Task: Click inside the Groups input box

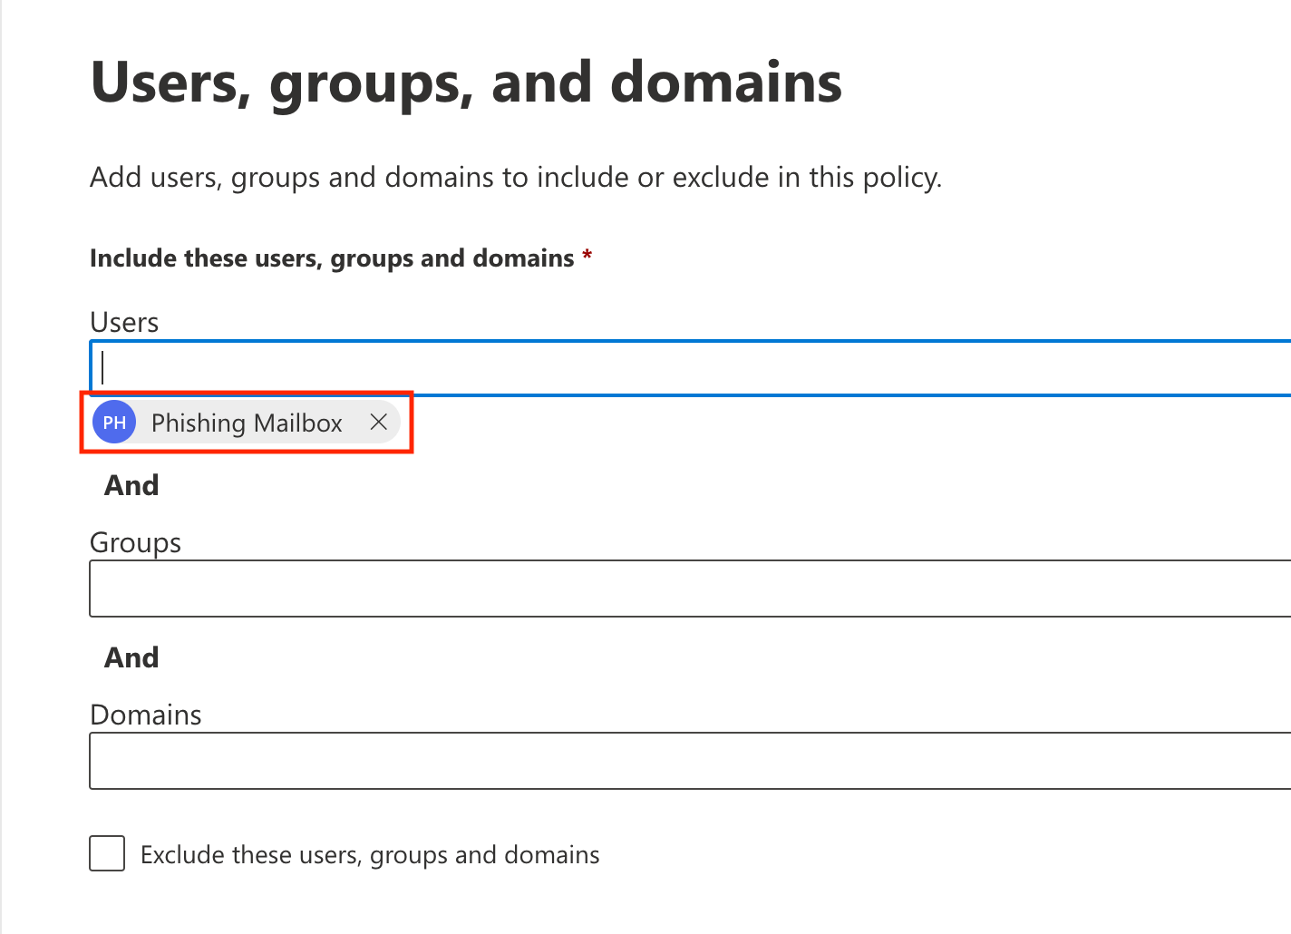Action: point(689,589)
